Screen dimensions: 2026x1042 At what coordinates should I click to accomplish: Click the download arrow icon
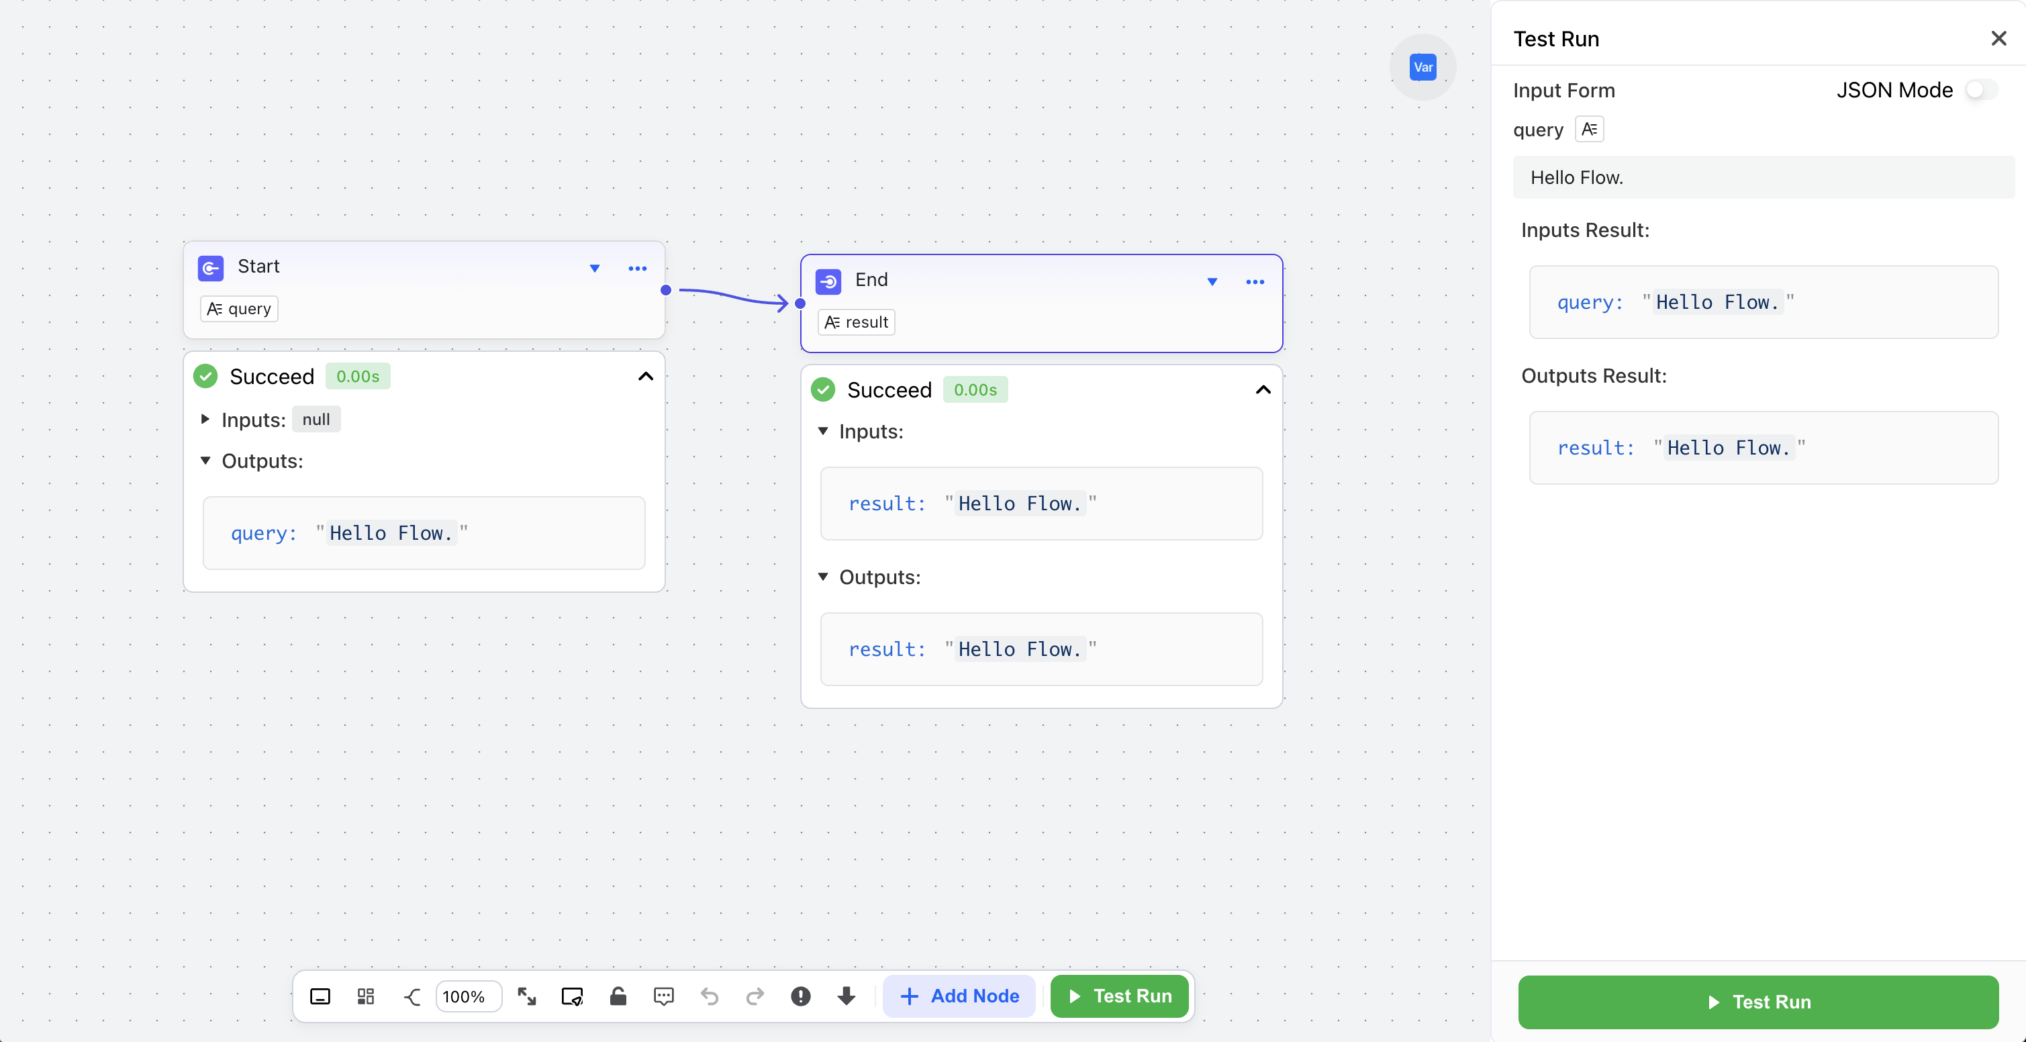(845, 996)
